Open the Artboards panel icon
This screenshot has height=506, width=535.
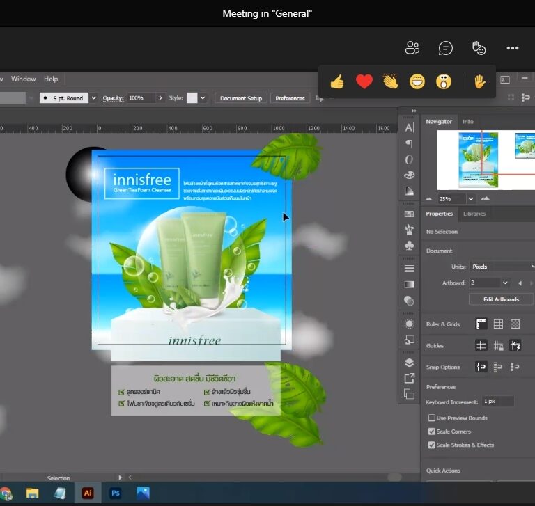pyautogui.click(x=409, y=394)
